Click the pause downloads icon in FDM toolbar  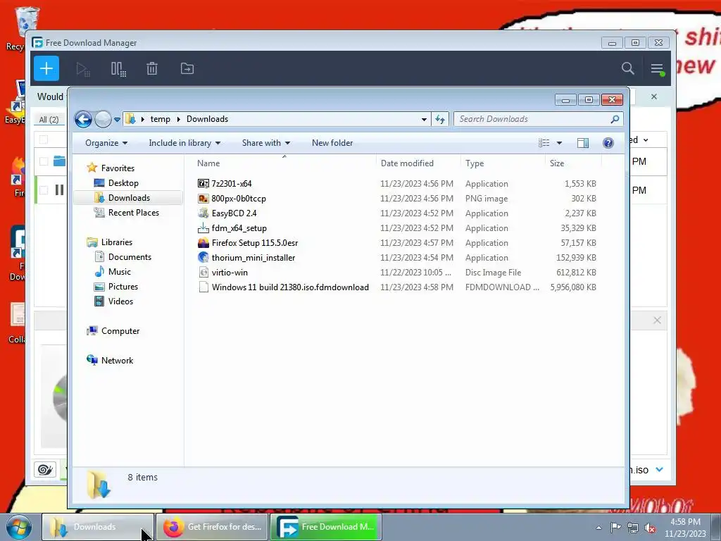(118, 69)
